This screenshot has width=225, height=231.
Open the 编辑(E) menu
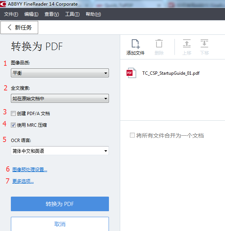tap(31, 14)
